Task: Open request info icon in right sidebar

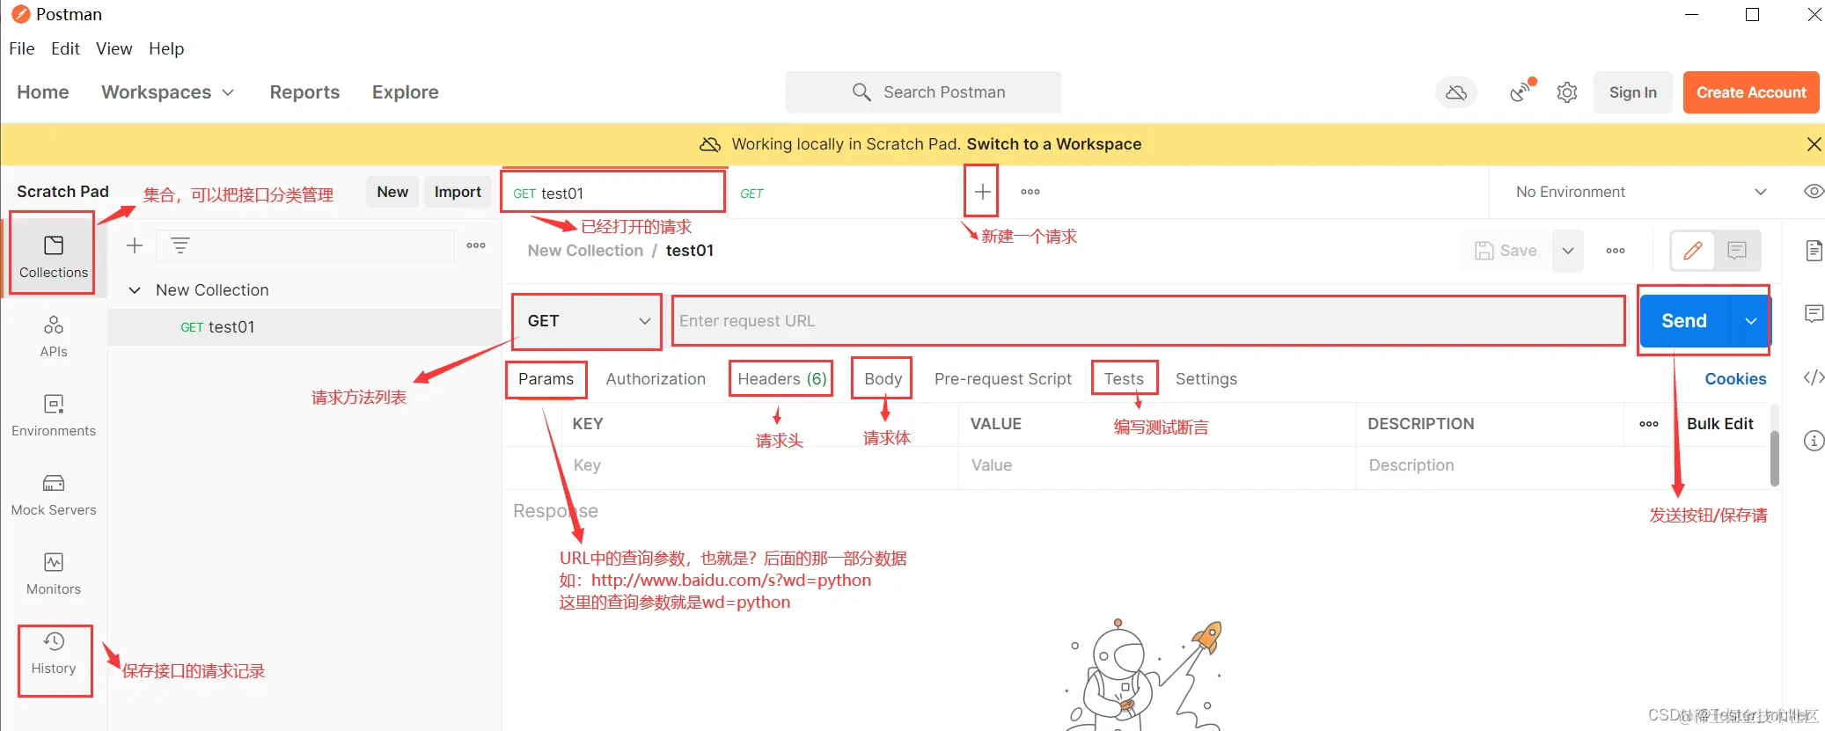Action: click(1814, 441)
